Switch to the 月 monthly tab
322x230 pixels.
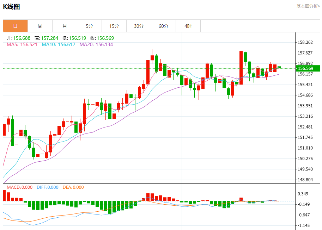pos(65,26)
